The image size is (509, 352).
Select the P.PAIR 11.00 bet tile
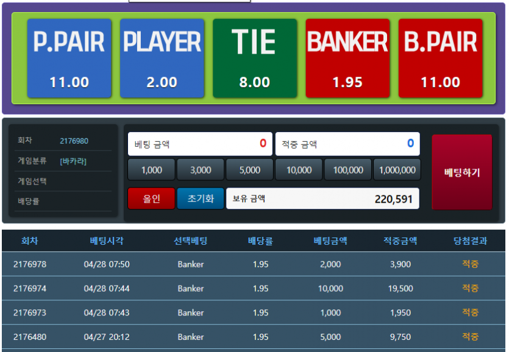pyautogui.click(x=69, y=58)
